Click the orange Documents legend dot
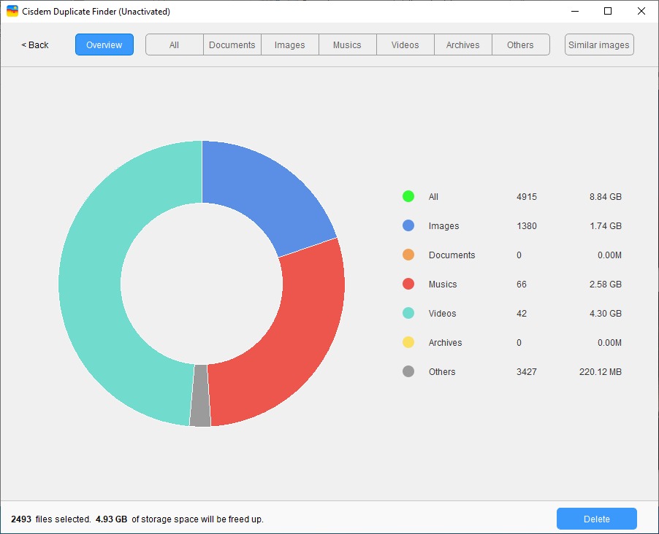The image size is (659, 534). 408,255
